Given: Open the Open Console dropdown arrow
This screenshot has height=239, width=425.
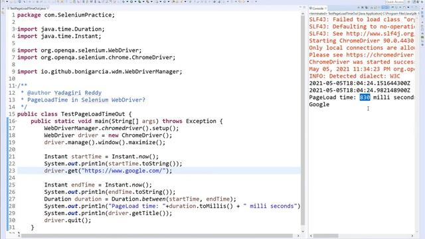Looking at the screenshot, I should [x=408, y=7].
